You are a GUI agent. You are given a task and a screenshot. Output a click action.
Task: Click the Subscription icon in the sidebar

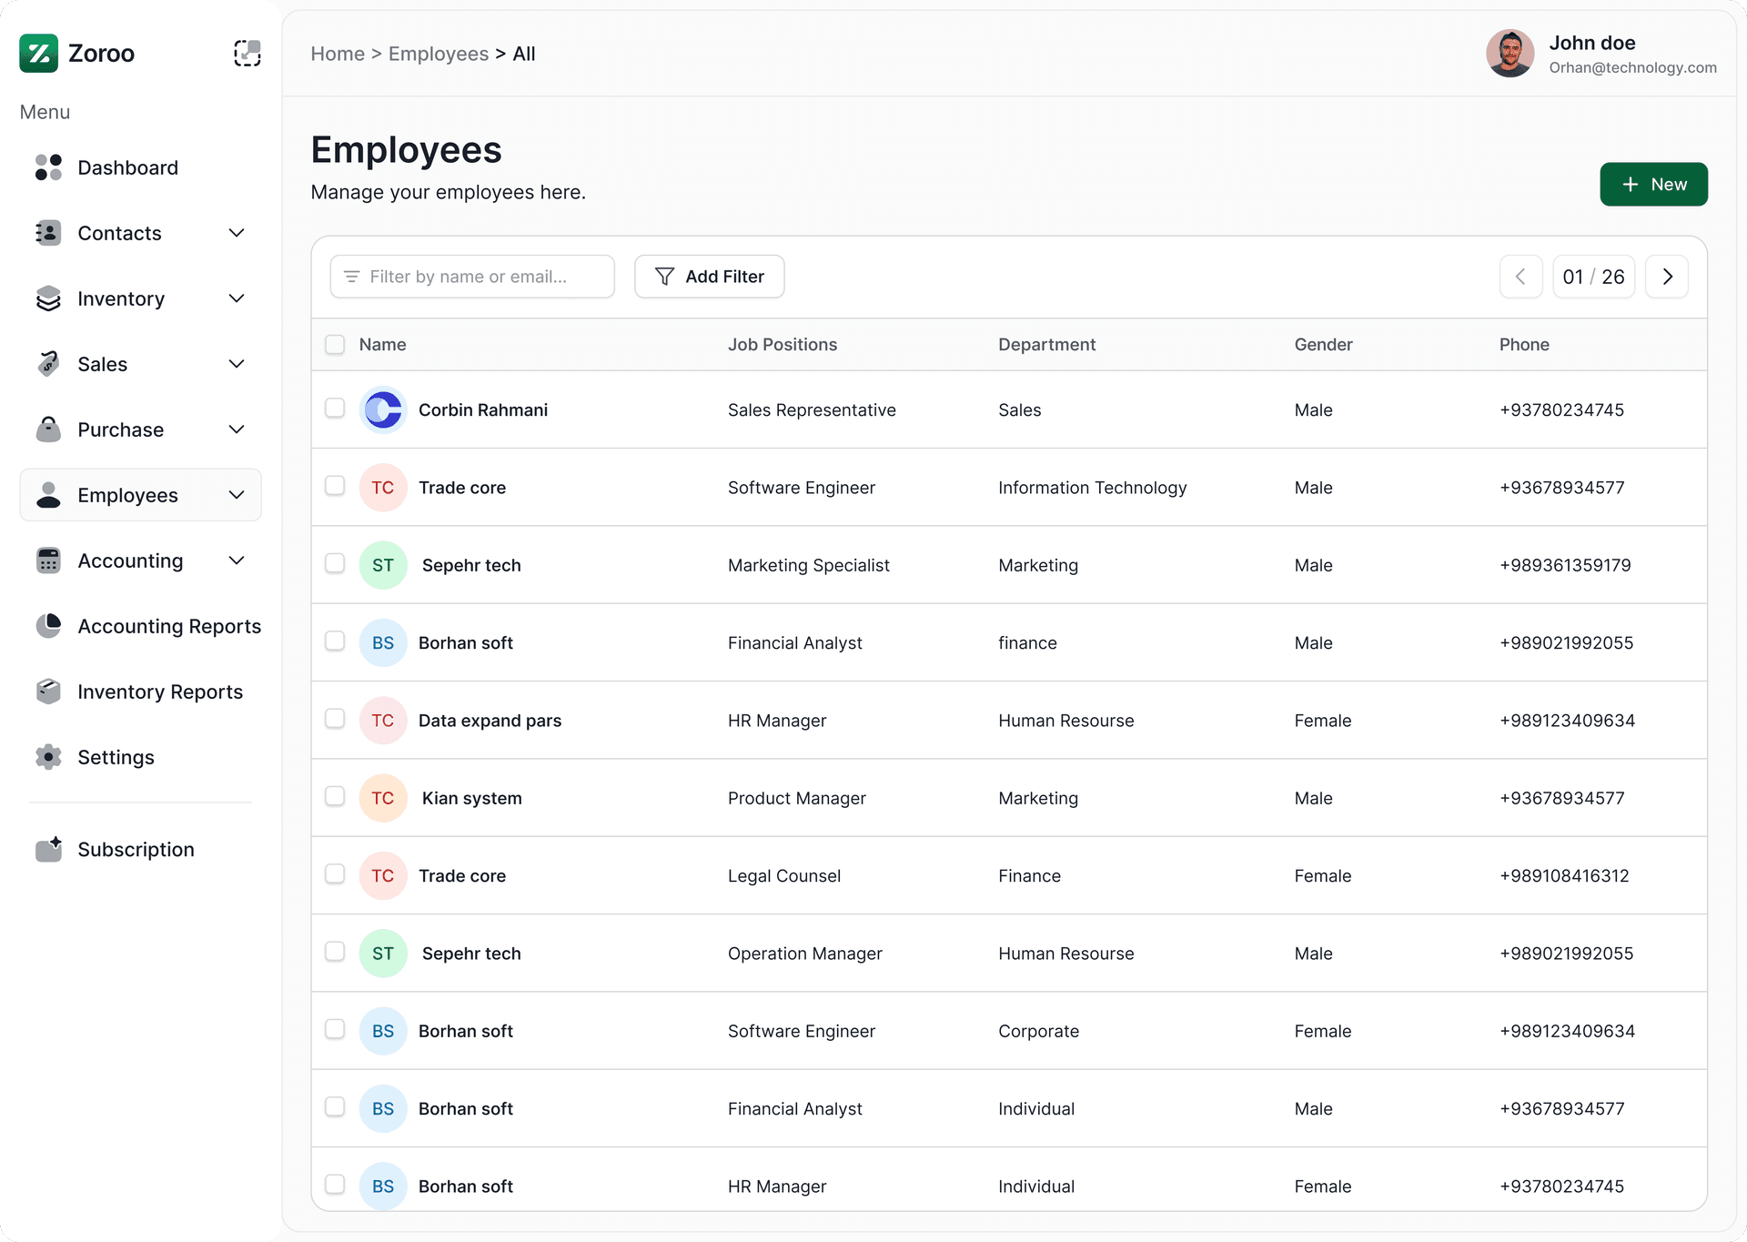pos(48,848)
